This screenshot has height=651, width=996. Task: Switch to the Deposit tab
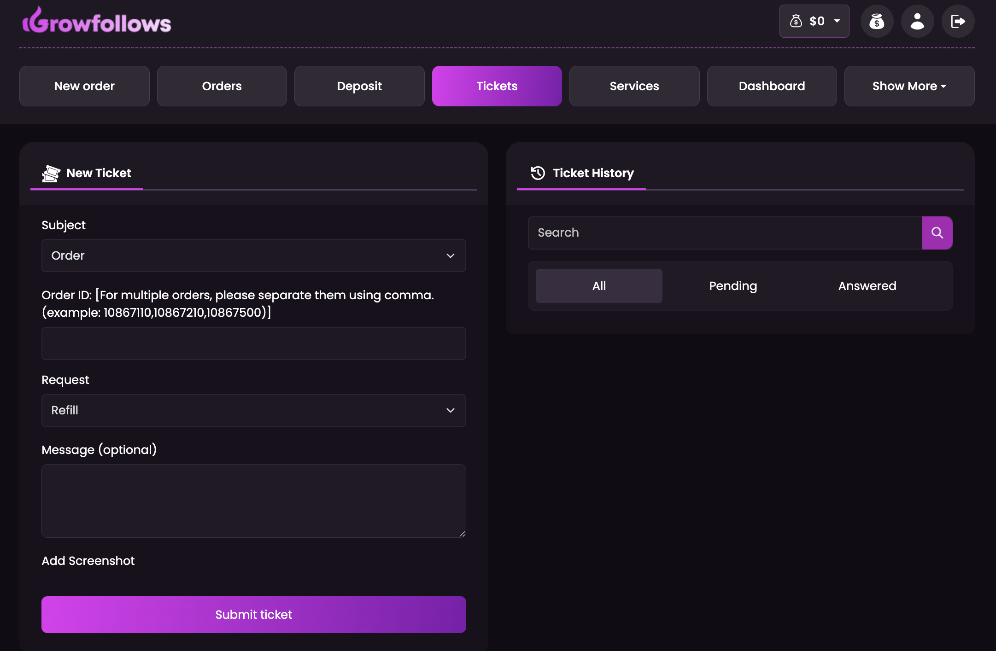359,86
